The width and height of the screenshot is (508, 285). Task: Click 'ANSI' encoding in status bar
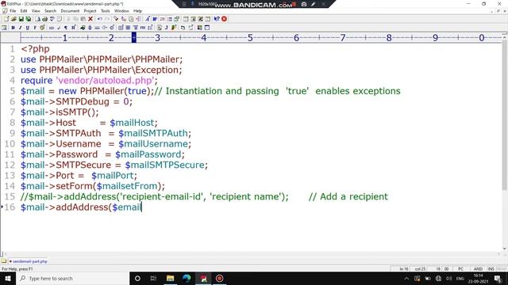(478, 269)
